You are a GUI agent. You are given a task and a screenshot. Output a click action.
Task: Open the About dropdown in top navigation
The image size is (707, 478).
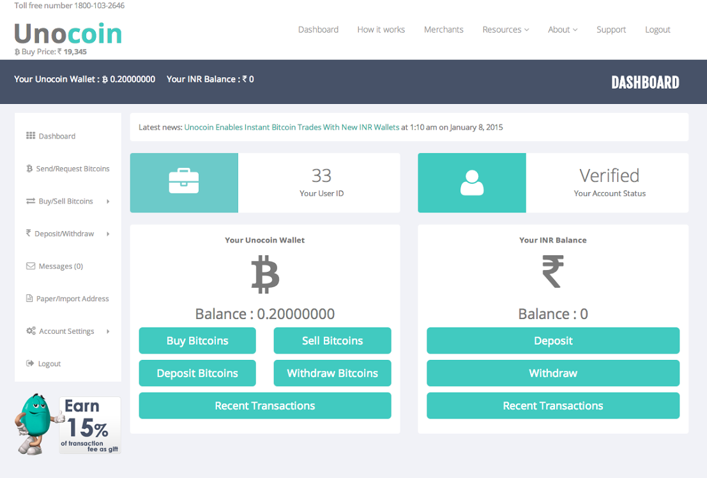(x=562, y=29)
